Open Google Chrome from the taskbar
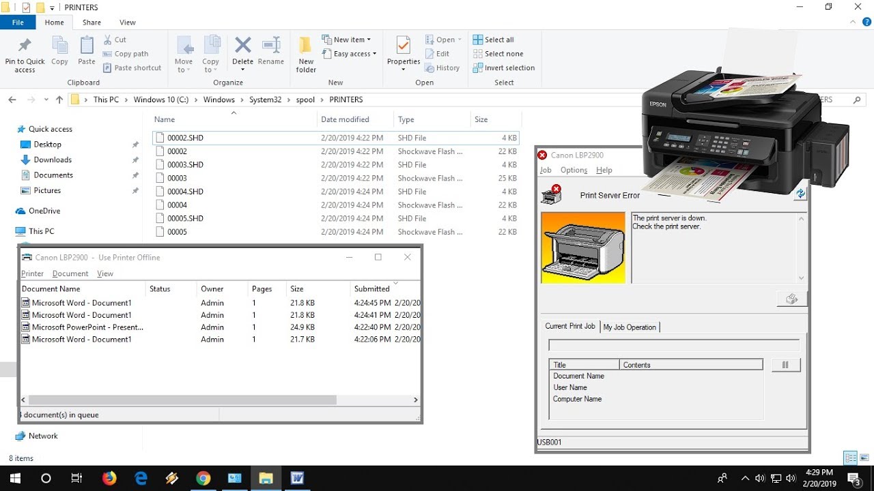The width and height of the screenshot is (874, 491). click(203, 478)
